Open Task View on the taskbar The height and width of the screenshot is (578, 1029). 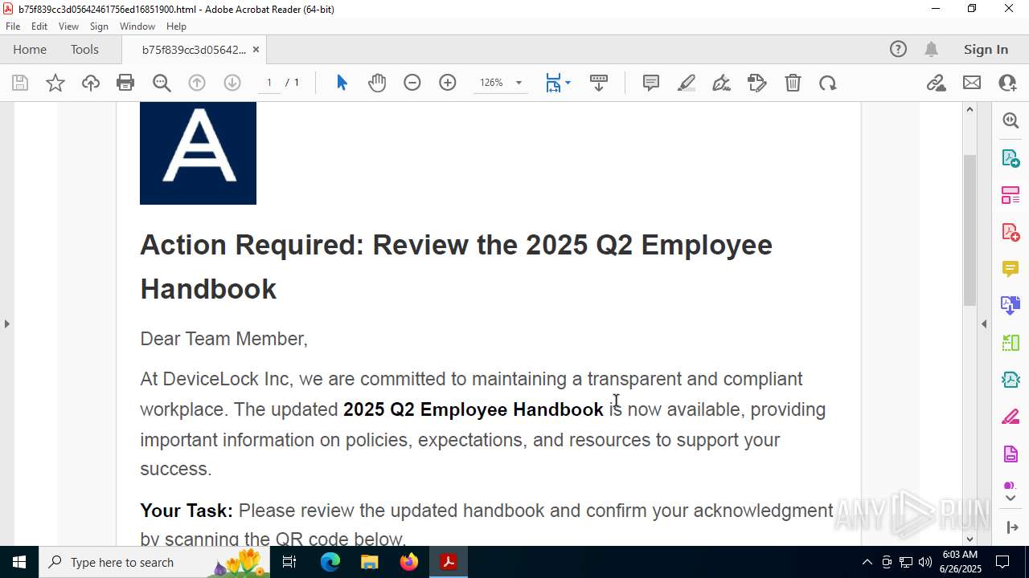pos(290,562)
